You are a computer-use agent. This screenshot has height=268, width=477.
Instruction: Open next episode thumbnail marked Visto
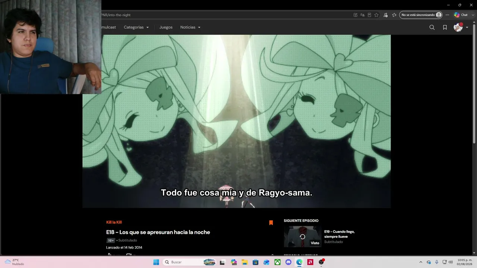coord(302,236)
